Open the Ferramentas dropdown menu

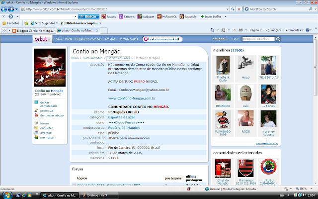click(294, 30)
